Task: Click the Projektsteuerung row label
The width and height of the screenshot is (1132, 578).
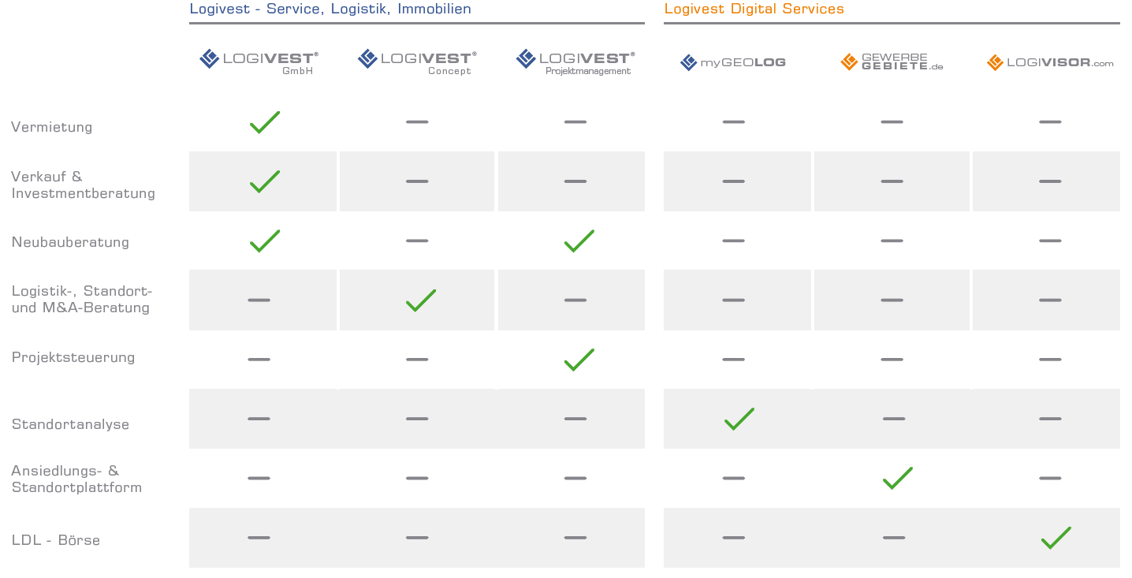Action: [x=73, y=357]
